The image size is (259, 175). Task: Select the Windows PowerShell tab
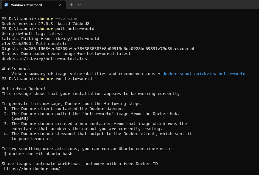30,5
